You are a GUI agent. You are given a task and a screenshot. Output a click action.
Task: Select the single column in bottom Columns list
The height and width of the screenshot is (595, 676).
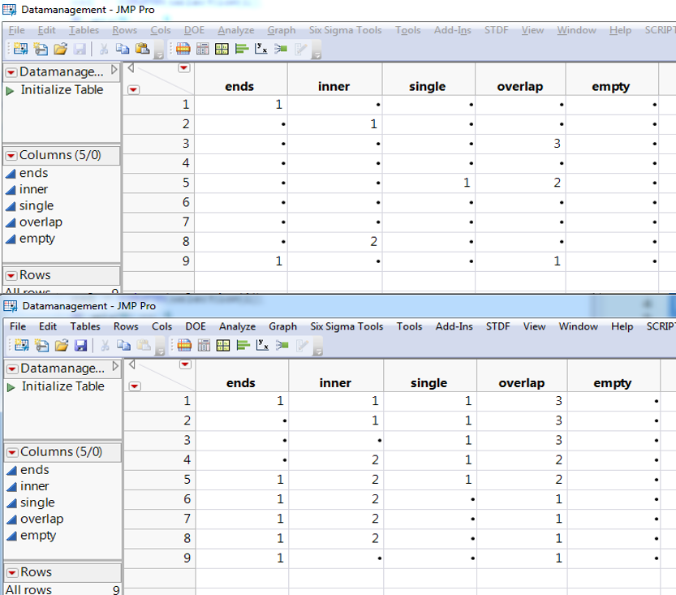pos(37,502)
